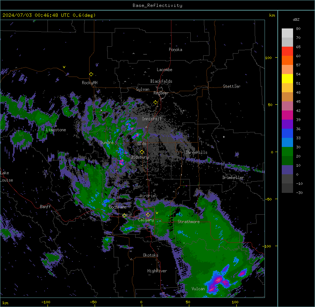Select the HighRiver city label
This screenshot has height=307, width=315.
(157, 271)
